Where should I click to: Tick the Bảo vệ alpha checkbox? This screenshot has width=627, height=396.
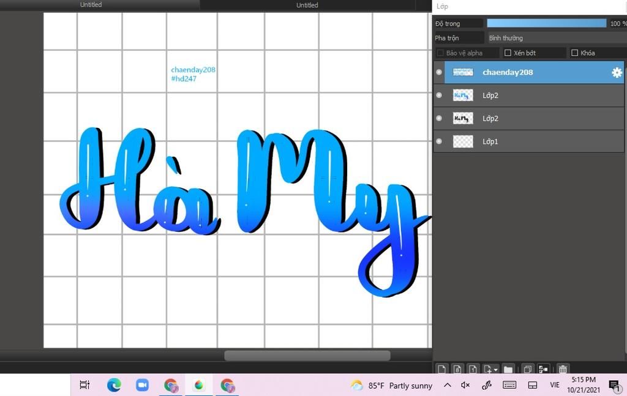(x=440, y=53)
